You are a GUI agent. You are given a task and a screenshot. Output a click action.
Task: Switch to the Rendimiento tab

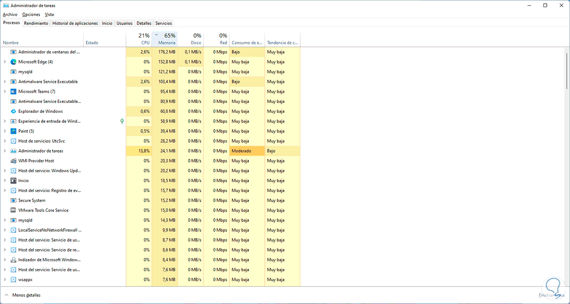coord(36,23)
